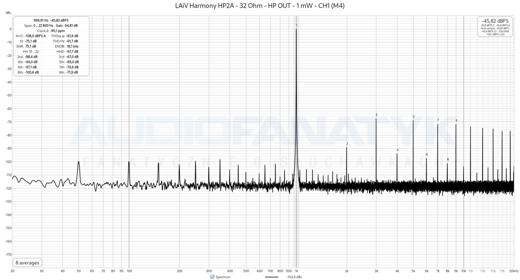Image resolution: width=520 pixels, height=280 pixels.
Task: Select the 3rd harmonic marker at 3k
Action: tap(376, 115)
